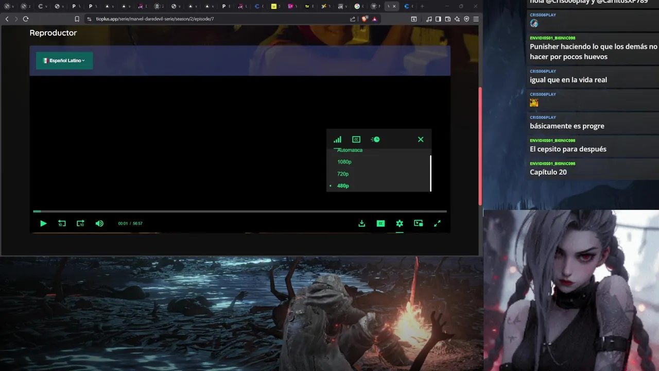659x371 pixels.
Task: Open the quality tab (signal bars icon) in the settings popup
Action: (337, 139)
